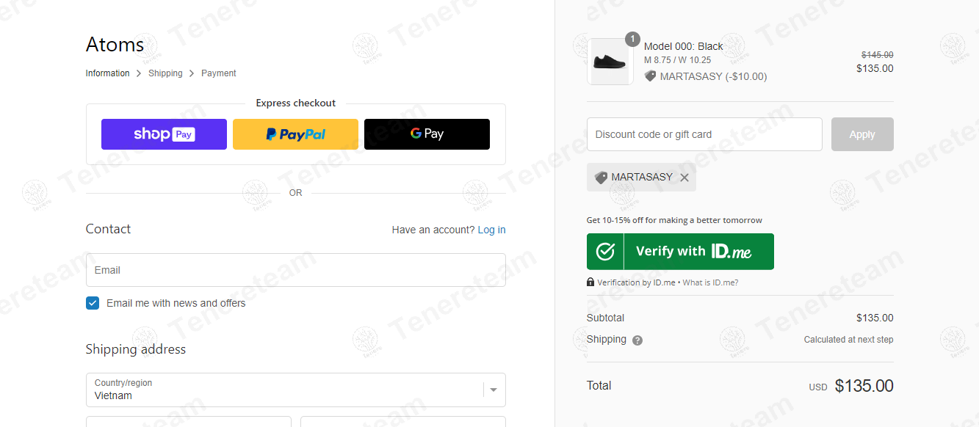
Task: Click the checkmark icon on ID.me button
Action: (x=605, y=252)
